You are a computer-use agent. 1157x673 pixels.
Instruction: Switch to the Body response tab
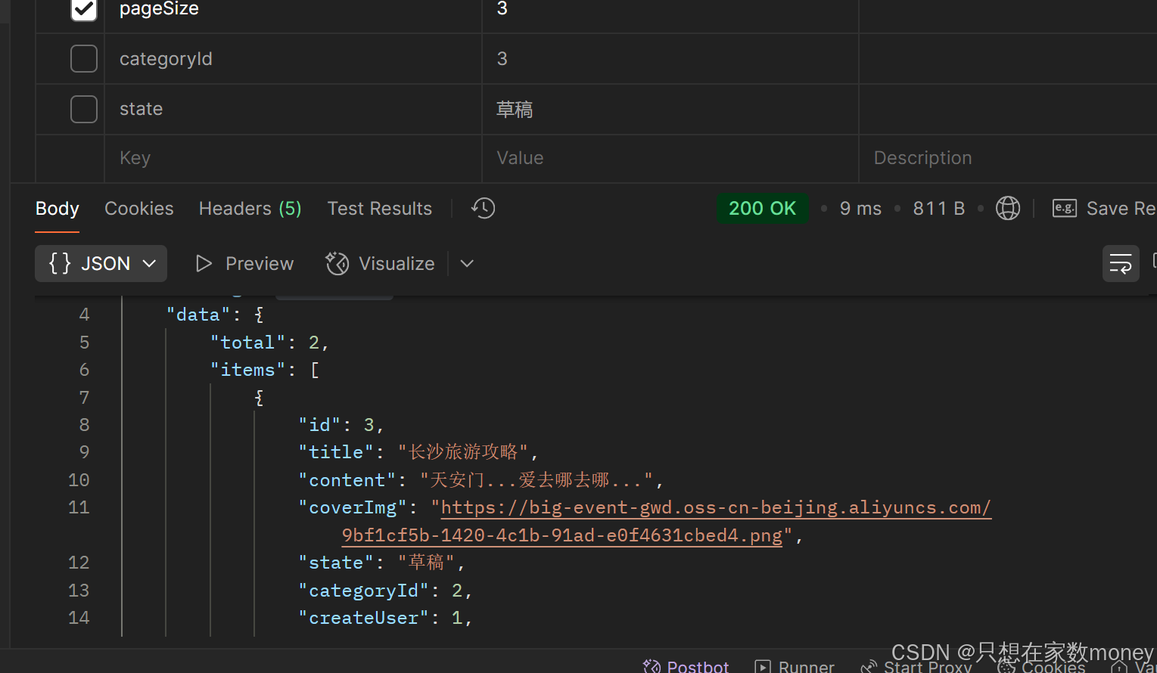58,209
